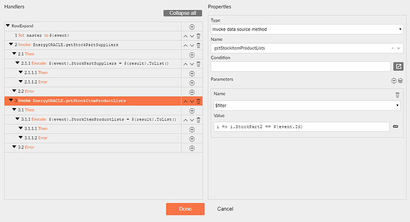Clear the getStockItemProductLists name selection
Screen dimensions: 410x222
pyautogui.click(x=393, y=48)
